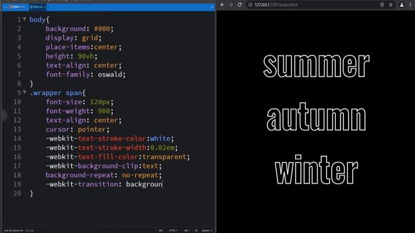Screen dimensions: 415x233
Task: Open the sidebar toggle left of tabs
Action: pos(6,7)
